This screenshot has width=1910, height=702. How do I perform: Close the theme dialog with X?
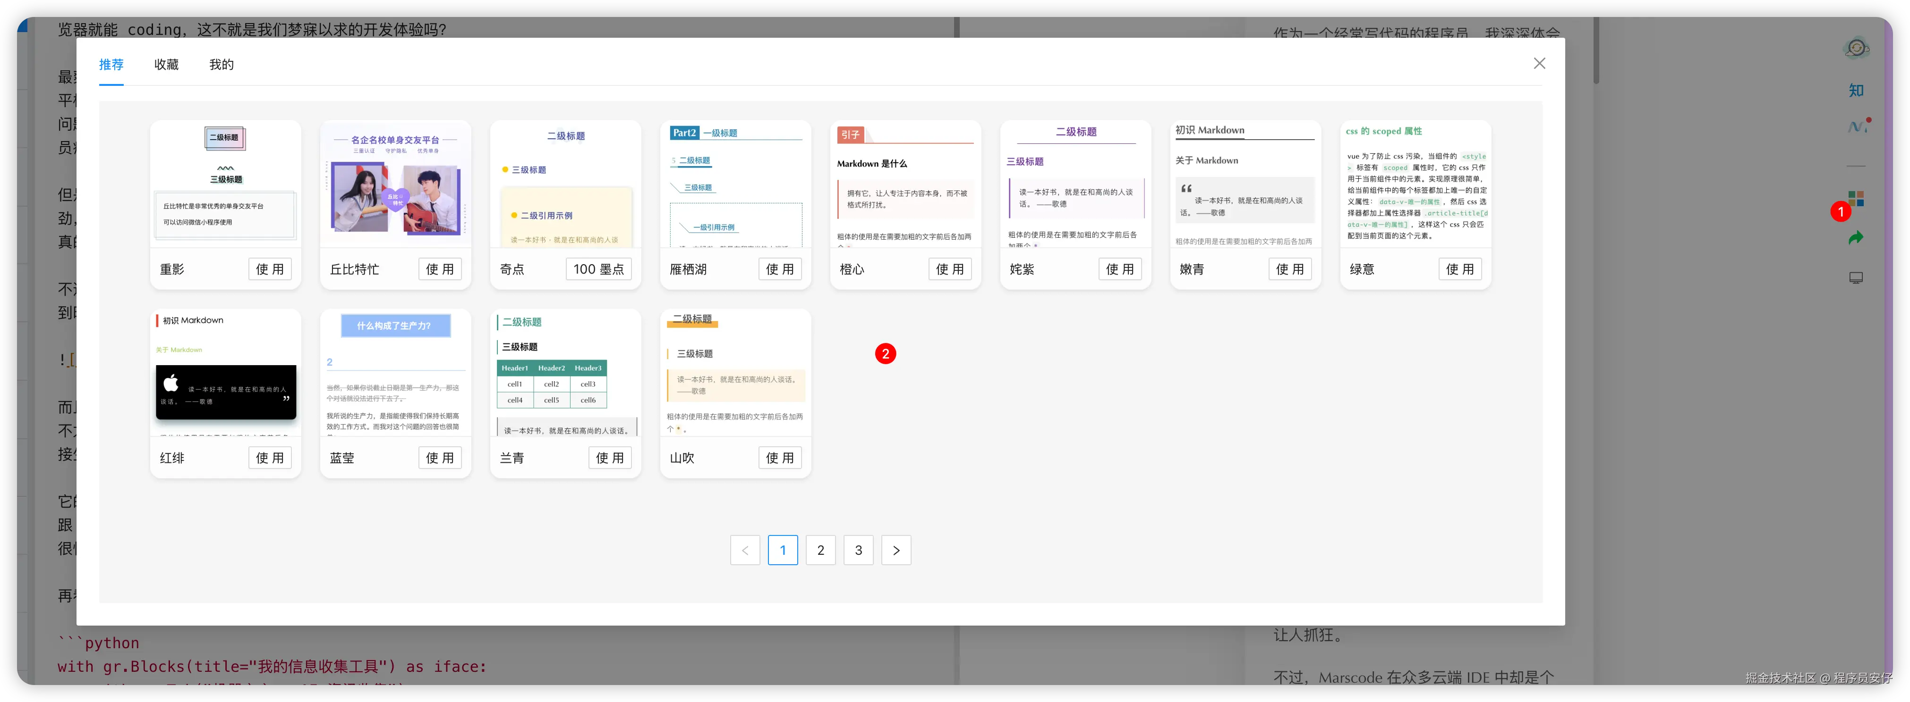click(1539, 64)
